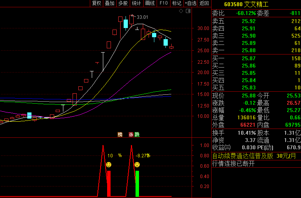Select 卖五 price 25.92
Image resolution: width=301 pixels, height=198 pixels.
coord(249,21)
